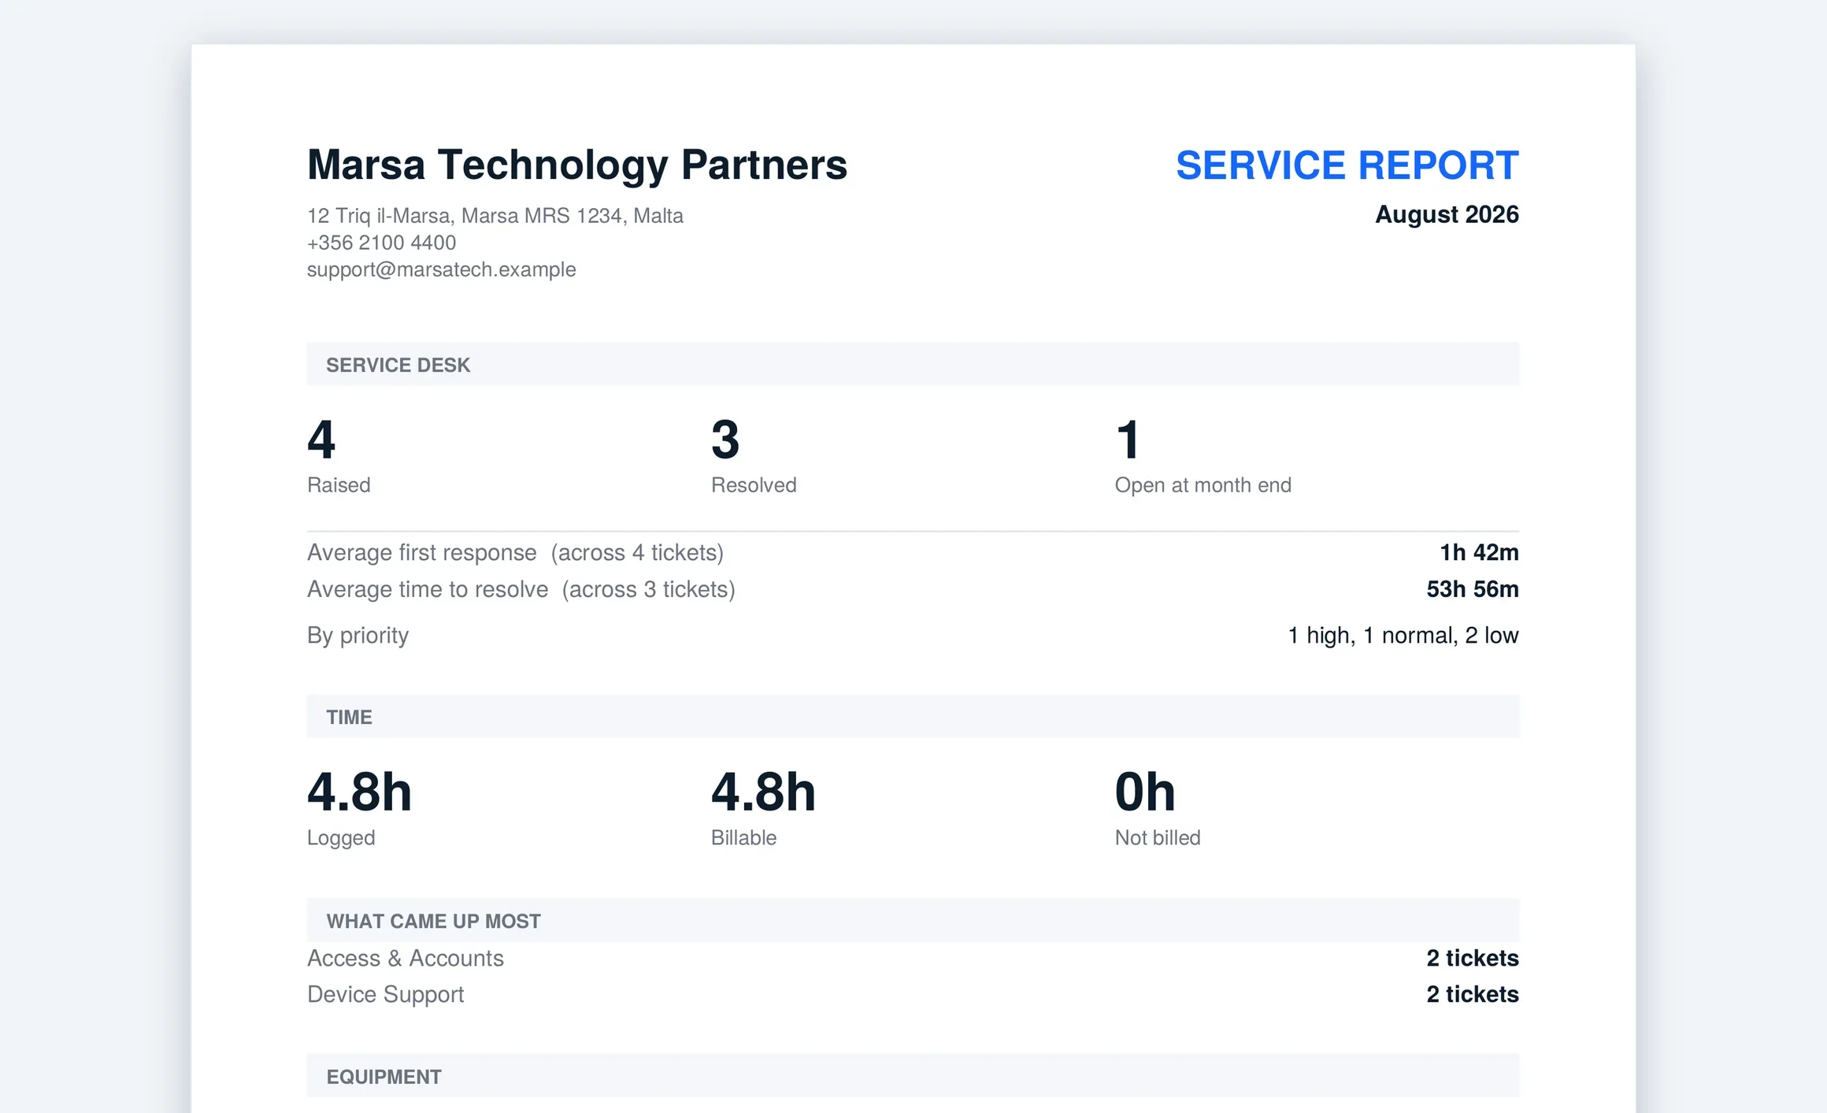Click the Logged hours label
Viewport: 1827px width, 1113px height.
341,837
